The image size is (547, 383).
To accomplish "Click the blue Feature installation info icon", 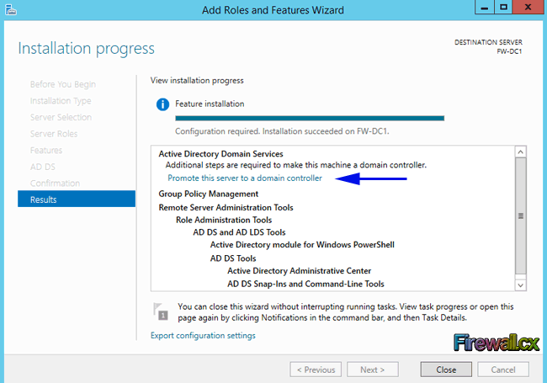I will (162, 104).
